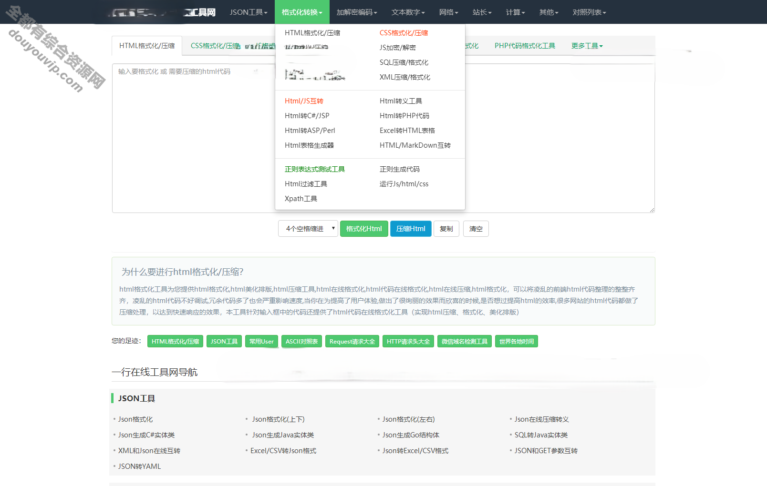Open the Json生成Java实体类 link
This screenshot has width=767, height=486.
283,435
